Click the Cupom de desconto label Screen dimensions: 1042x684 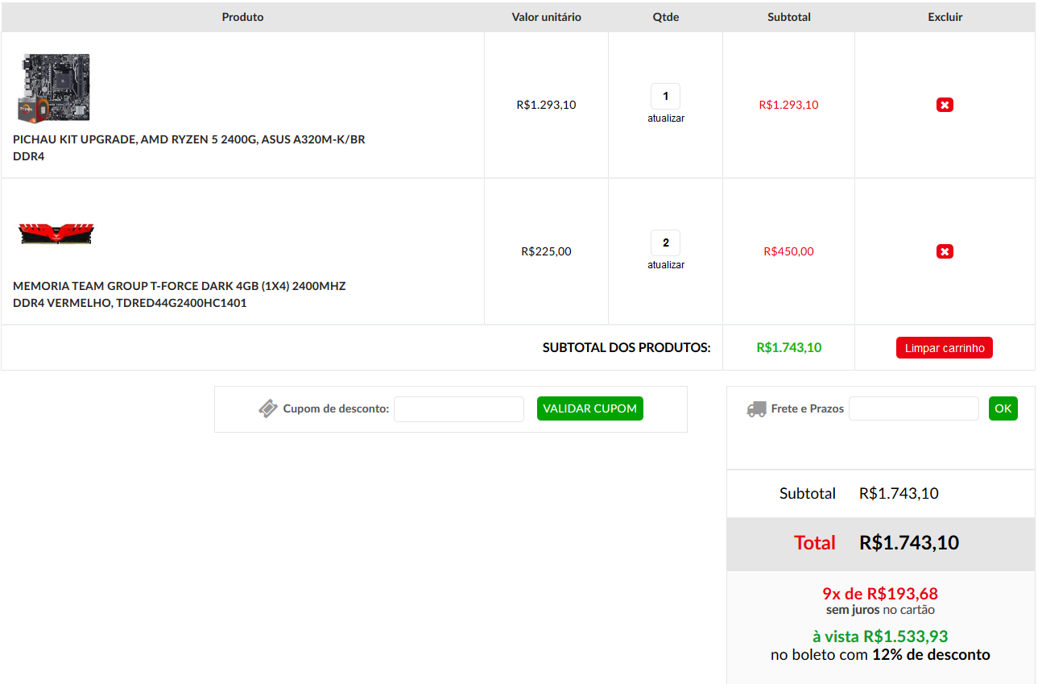336,408
